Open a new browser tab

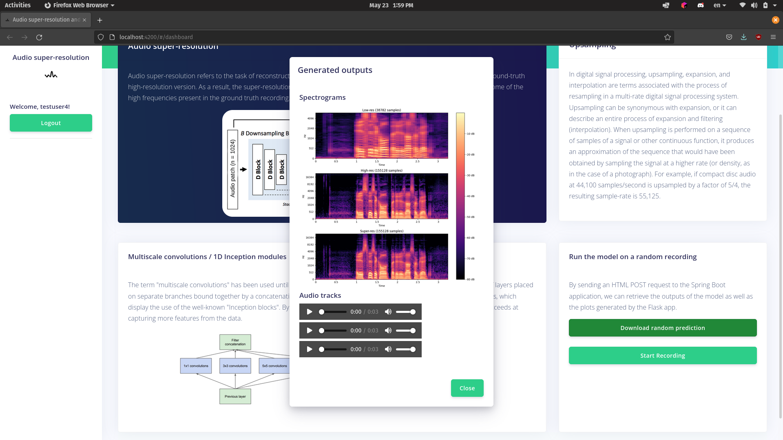(100, 20)
